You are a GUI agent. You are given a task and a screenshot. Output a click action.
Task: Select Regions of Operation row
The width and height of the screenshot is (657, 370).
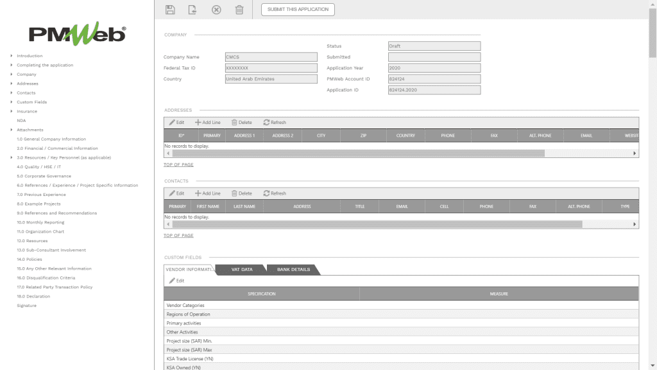pyautogui.click(x=401, y=314)
